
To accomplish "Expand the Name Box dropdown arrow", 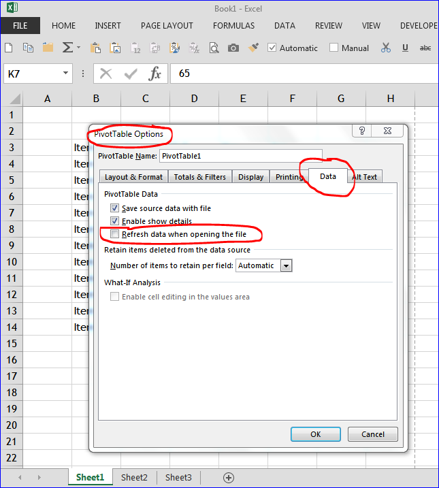I will pos(65,73).
